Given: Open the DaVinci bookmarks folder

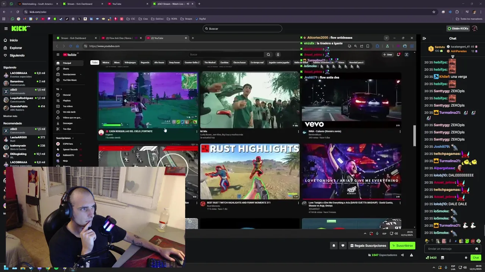Looking at the screenshot, I should (157, 19).
